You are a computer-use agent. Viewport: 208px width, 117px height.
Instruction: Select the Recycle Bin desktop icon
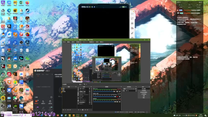point(21,50)
